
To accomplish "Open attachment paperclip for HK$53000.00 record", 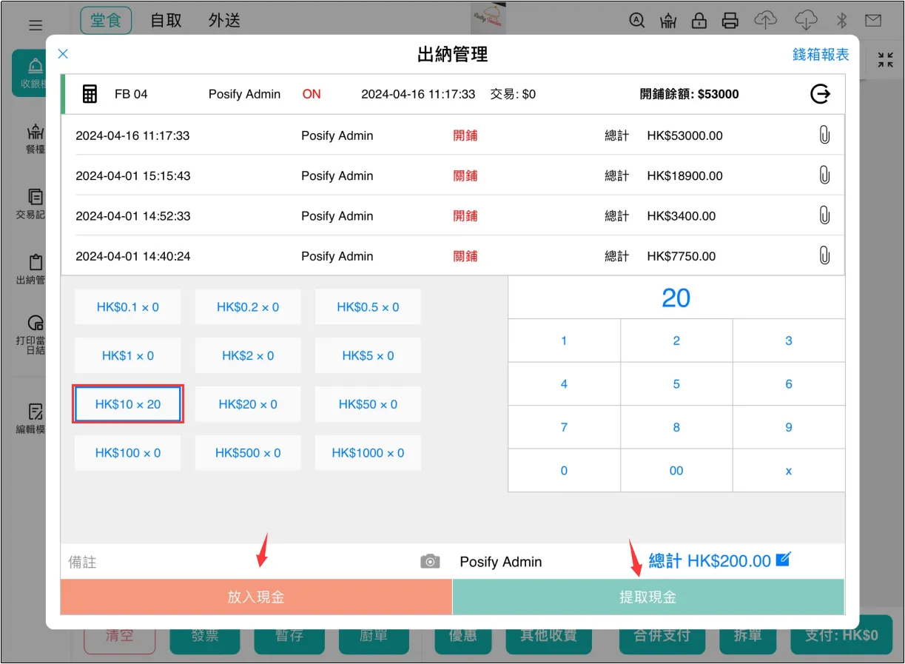I will pyautogui.click(x=824, y=135).
